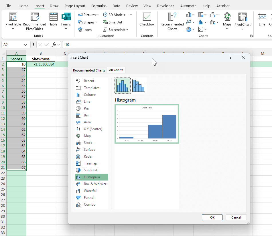This screenshot has width=272, height=236.
Task: Select the histogram preview thumbnail
Action: point(147,124)
